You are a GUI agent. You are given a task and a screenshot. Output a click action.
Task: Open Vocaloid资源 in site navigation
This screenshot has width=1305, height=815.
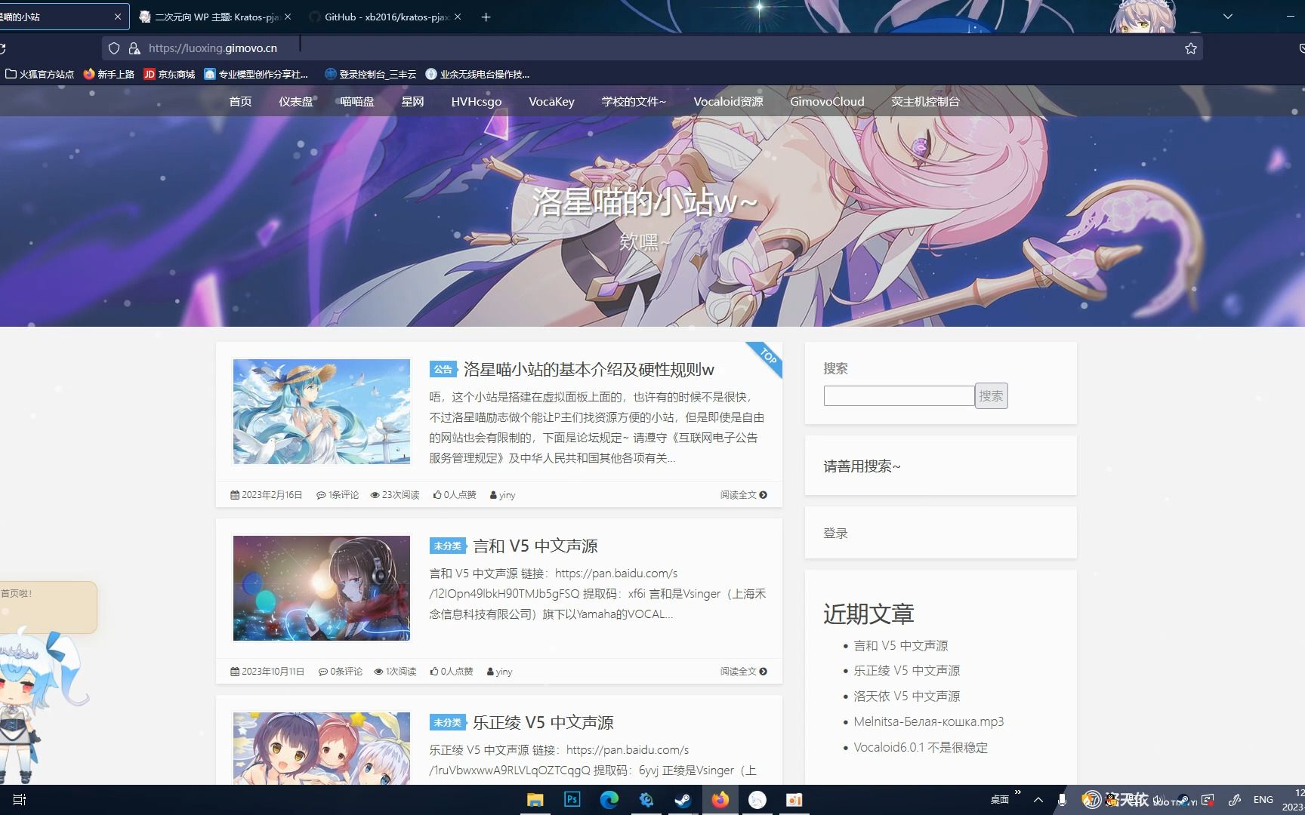(x=728, y=101)
